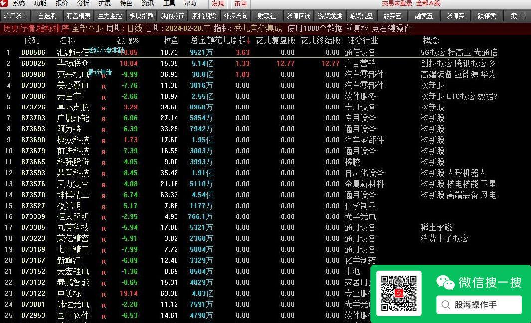Screen dimensions: 531x323
Task: Click the 天宏锂电 stock name
Action: point(73,272)
